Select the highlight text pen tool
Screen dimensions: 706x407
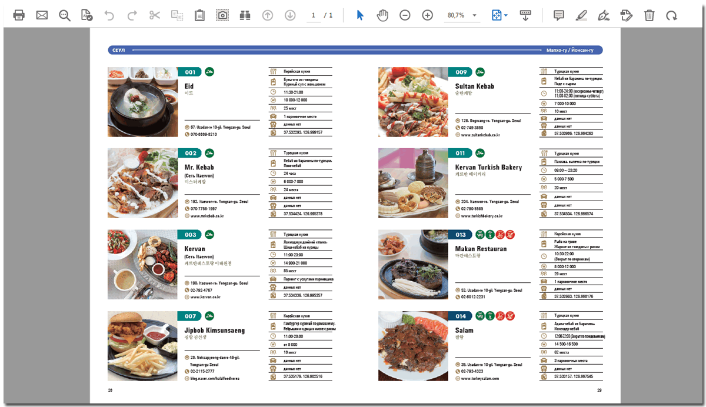click(581, 15)
